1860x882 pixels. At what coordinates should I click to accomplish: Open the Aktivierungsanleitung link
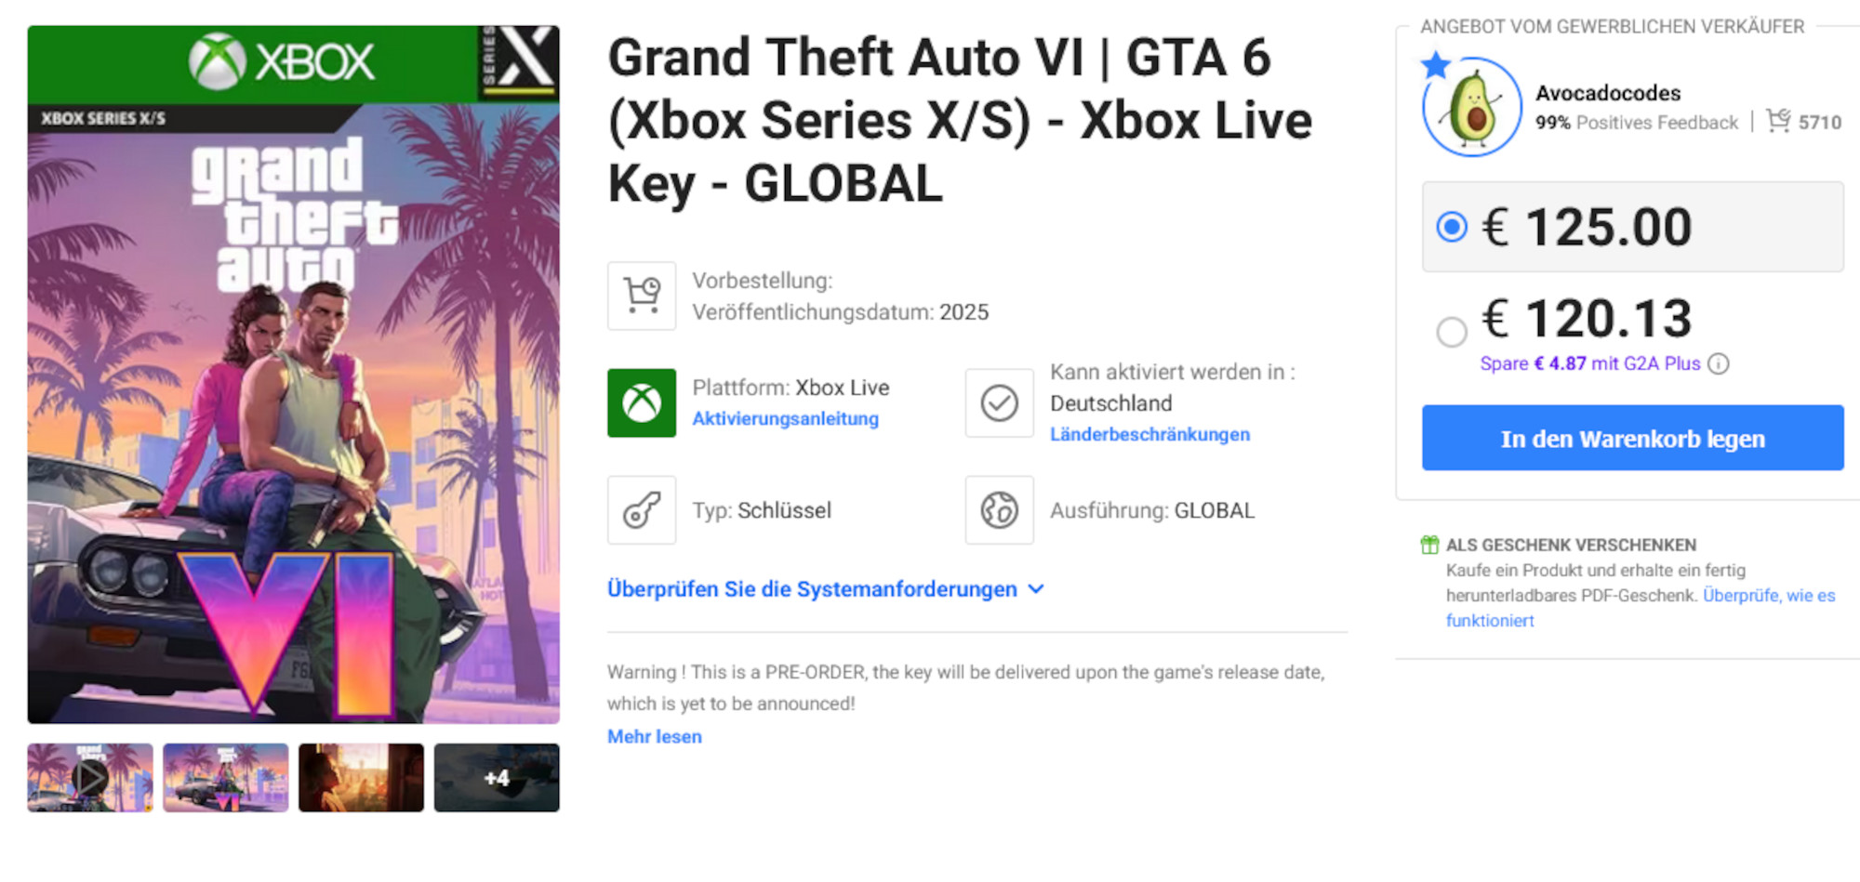click(x=786, y=419)
